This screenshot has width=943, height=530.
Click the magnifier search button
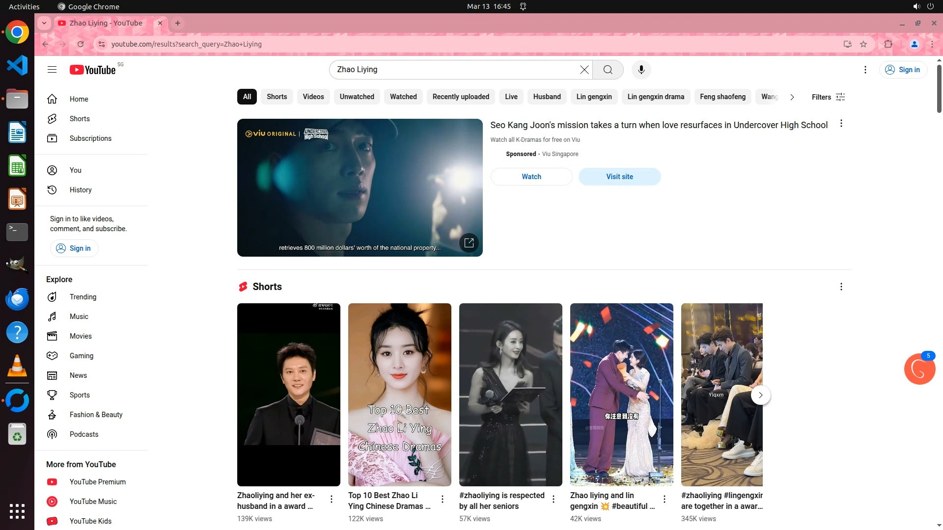[x=608, y=70]
